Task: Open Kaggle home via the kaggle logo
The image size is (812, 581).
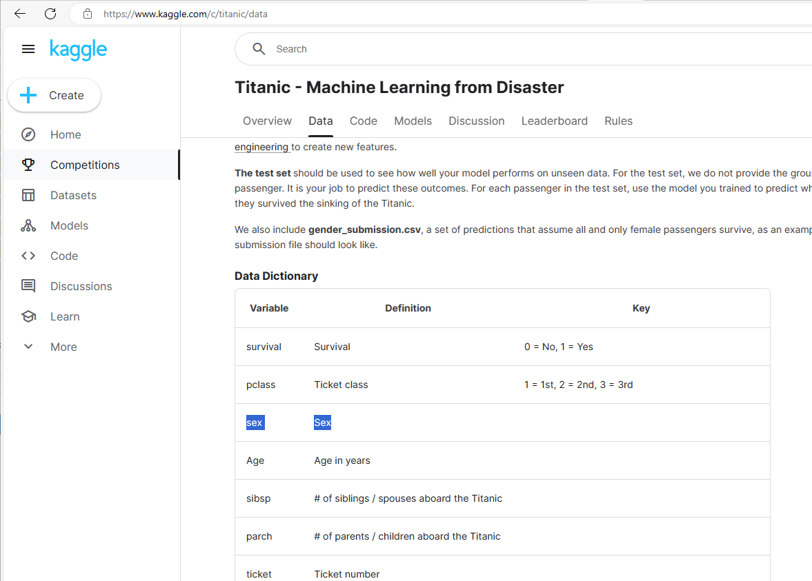Action: 78,50
